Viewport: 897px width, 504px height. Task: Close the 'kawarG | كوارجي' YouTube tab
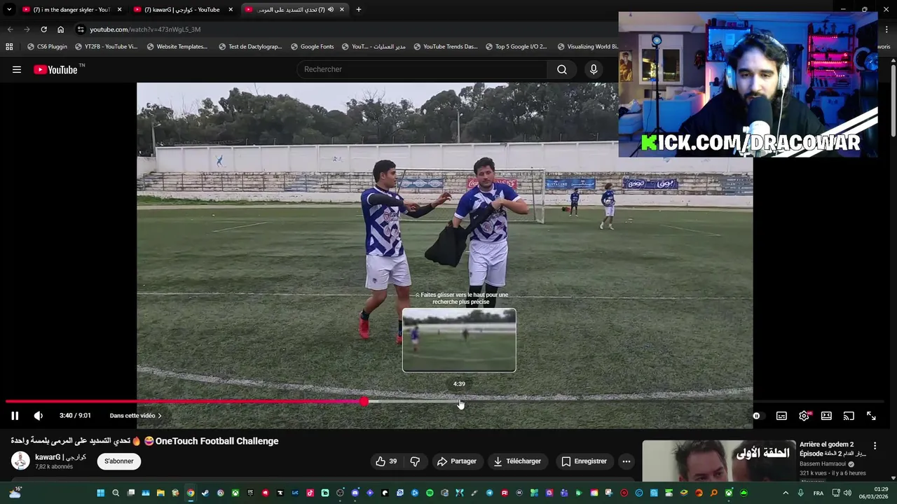coord(231,10)
